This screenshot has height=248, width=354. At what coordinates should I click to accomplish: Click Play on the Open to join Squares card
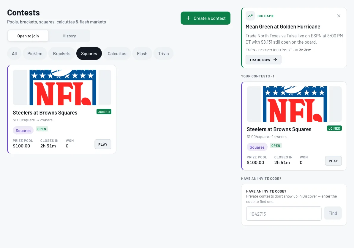click(x=103, y=144)
